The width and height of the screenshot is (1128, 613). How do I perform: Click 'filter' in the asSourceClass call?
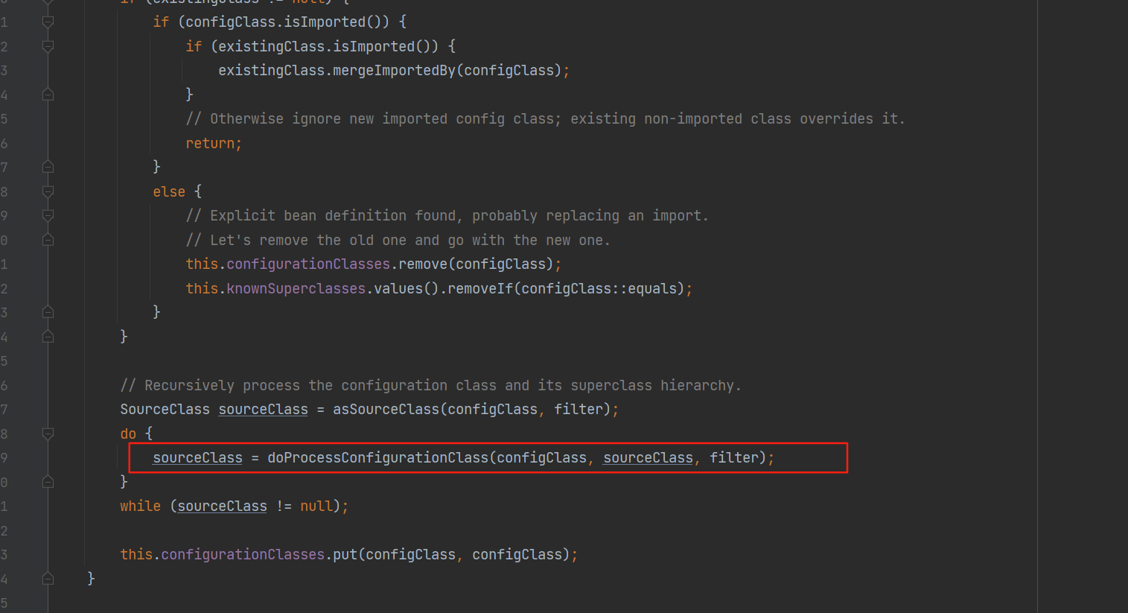[578, 409]
